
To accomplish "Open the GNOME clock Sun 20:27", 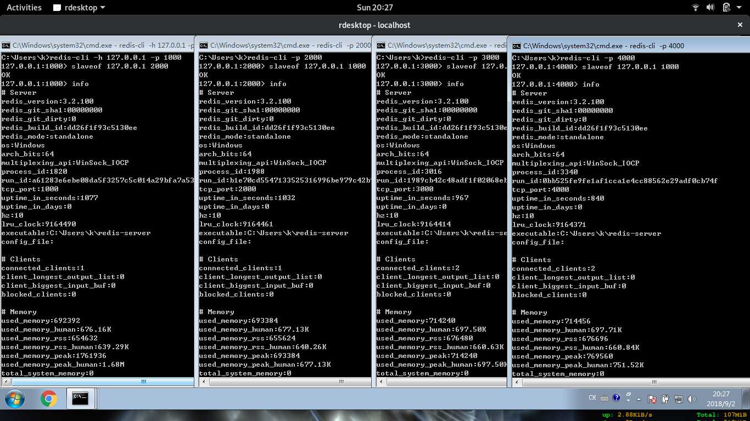I will tap(374, 7).
